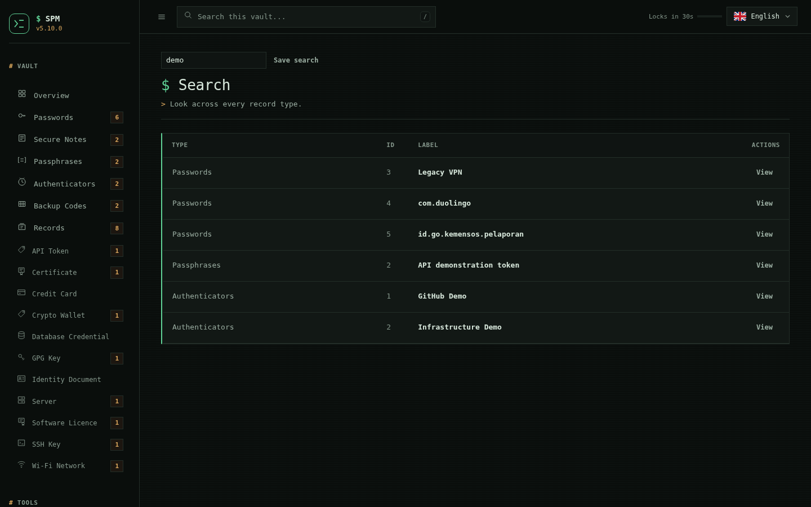Click the Wi-Fi icon beside Wi-Fi Network
The width and height of the screenshot is (811, 507).
[21, 464]
